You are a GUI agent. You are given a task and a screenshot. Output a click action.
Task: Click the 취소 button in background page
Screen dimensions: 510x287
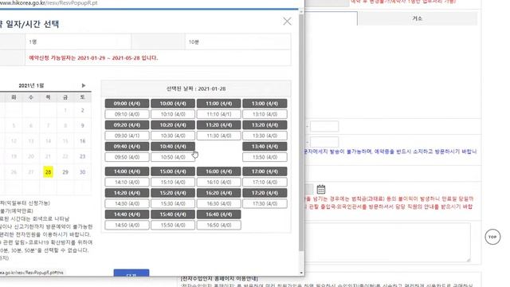click(418, 18)
